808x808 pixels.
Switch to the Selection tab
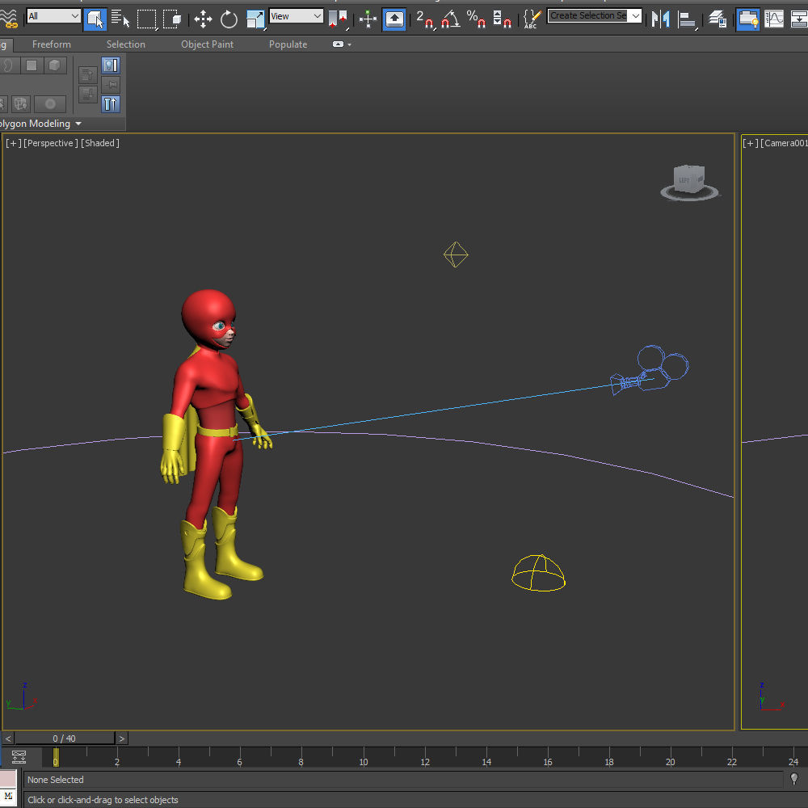point(126,44)
